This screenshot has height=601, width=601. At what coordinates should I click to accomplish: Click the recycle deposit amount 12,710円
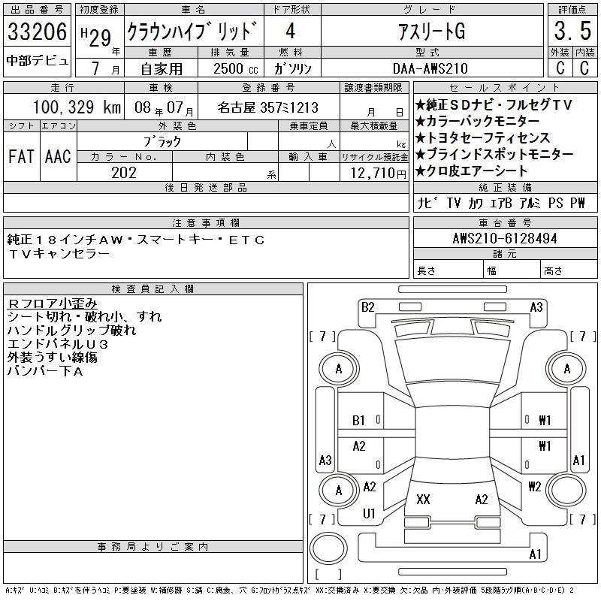pos(374,173)
